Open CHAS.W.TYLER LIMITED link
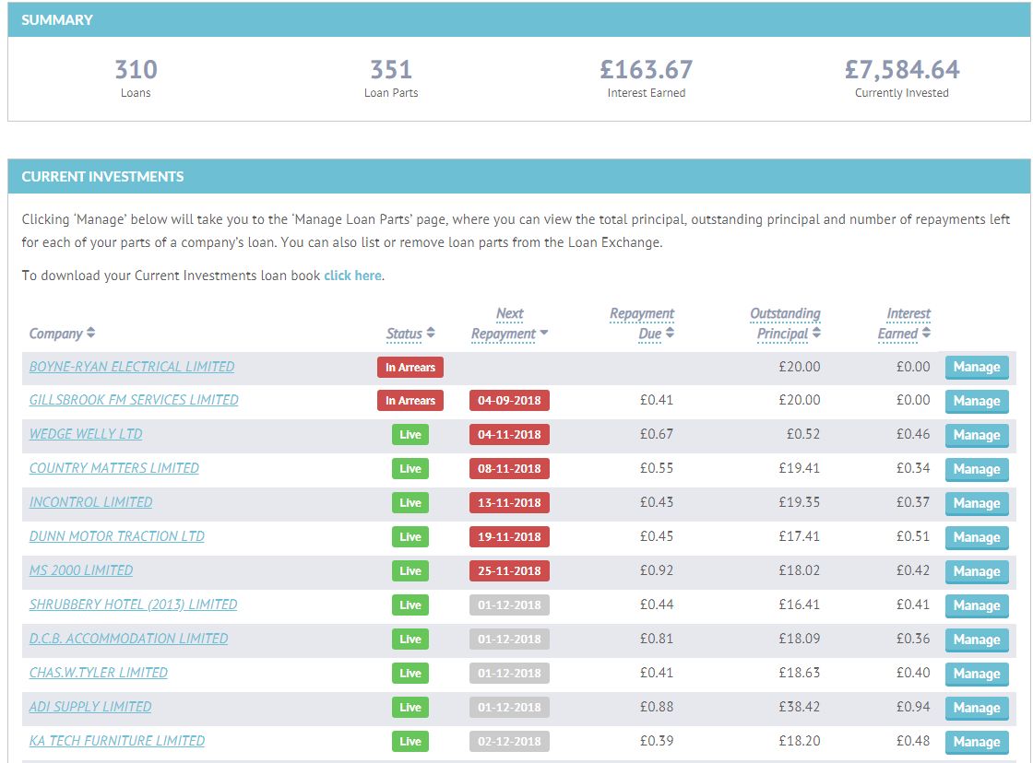The width and height of the screenshot is (1033, 763). point(98,673)
